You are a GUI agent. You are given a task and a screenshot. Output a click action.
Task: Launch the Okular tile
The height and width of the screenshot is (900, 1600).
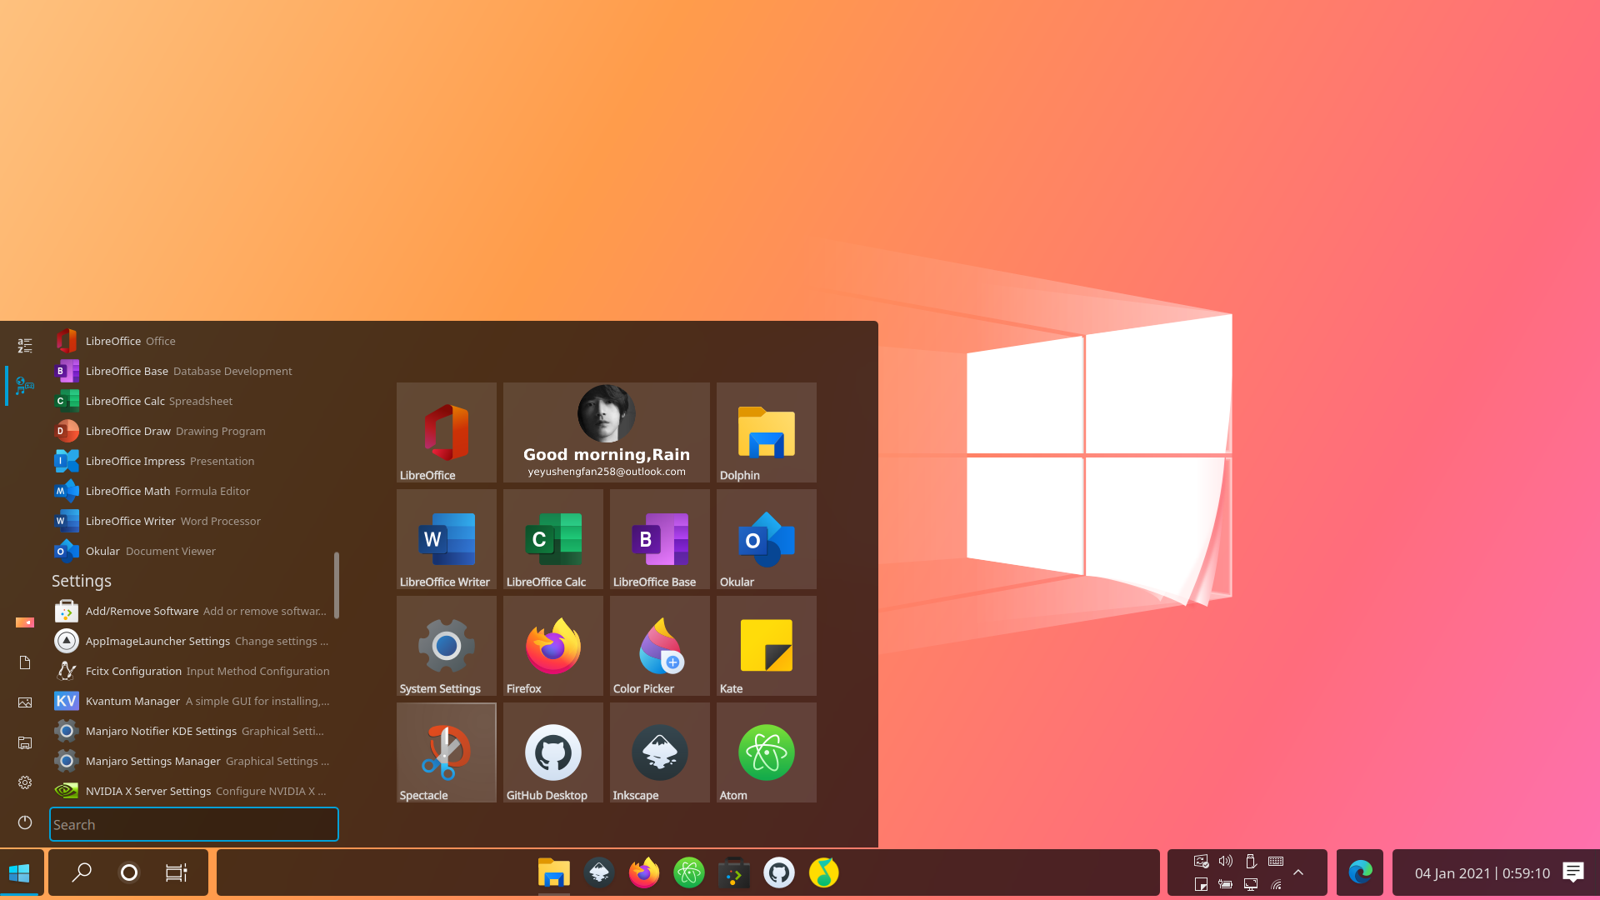pyautogui.click(x=767, y=539)
